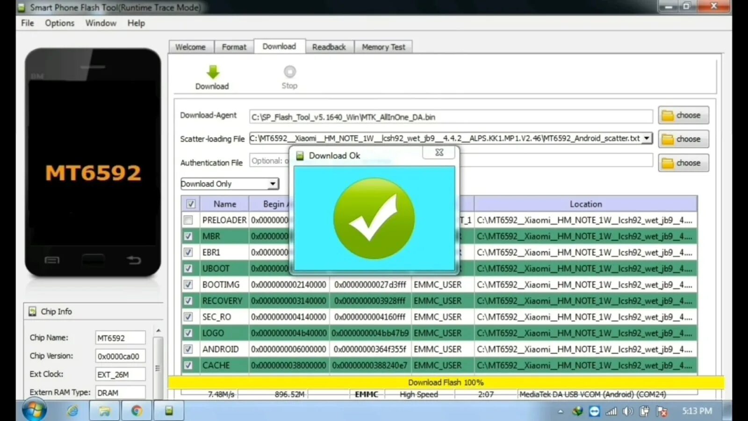Click the green checkmark in Download Ok dialog
The image size is (748, 421).
coord(374,218)
